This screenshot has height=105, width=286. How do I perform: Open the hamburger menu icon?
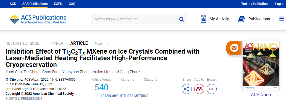(x=282, y=19)
